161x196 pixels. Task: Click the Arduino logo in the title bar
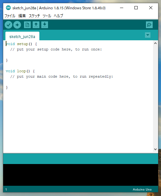8,8
